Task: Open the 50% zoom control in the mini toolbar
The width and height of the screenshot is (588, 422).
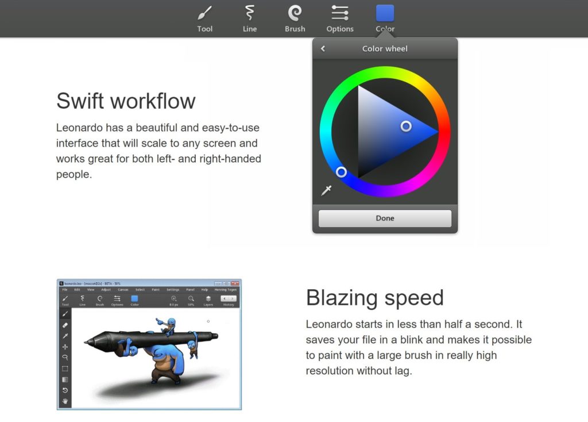Action: tap(191, 298)
